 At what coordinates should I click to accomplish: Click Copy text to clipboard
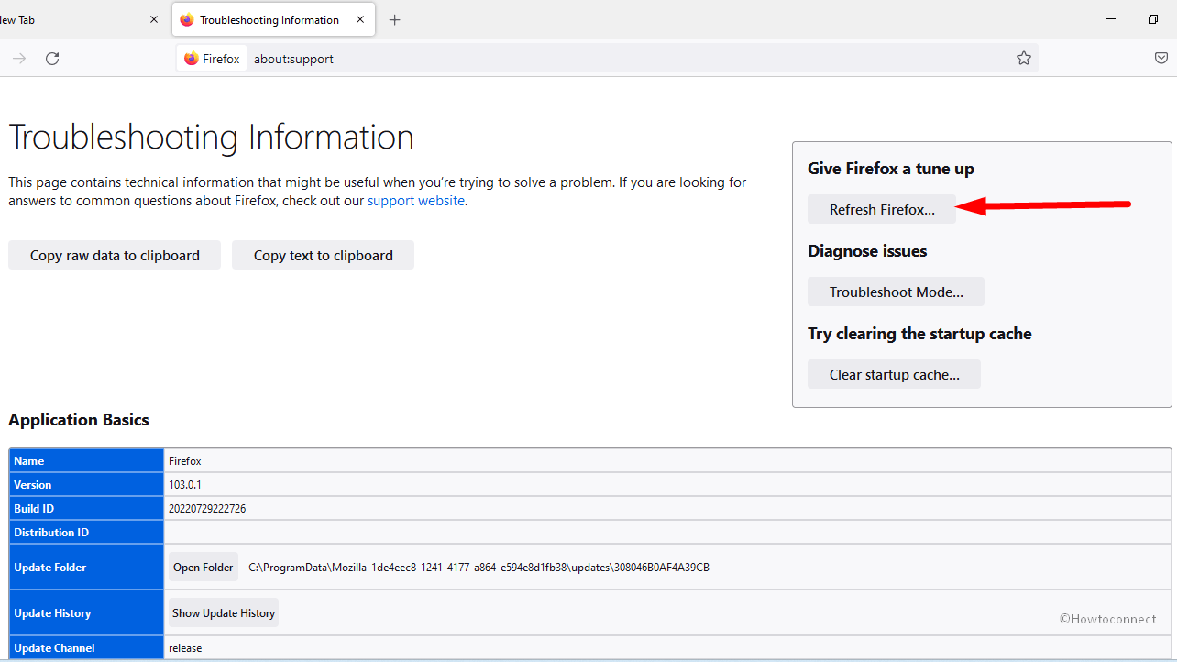click(x=323, y=256)
